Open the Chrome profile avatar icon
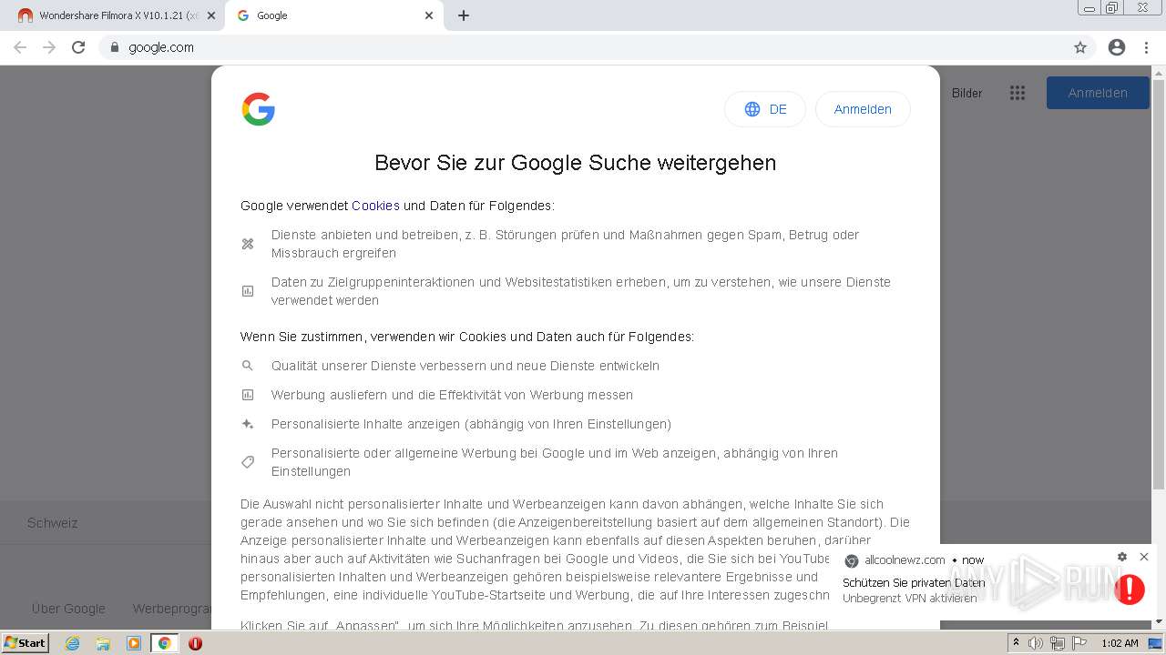Image resolution: width=1166 pixels, height=655 pixels. tap(1117, 47)
